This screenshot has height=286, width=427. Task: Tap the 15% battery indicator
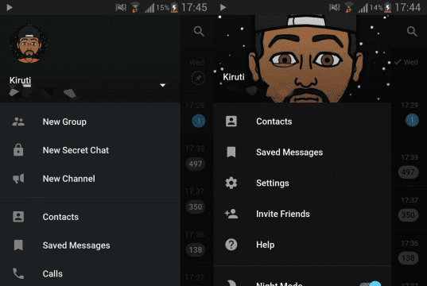pyautogui.click(x=167, y=8)
